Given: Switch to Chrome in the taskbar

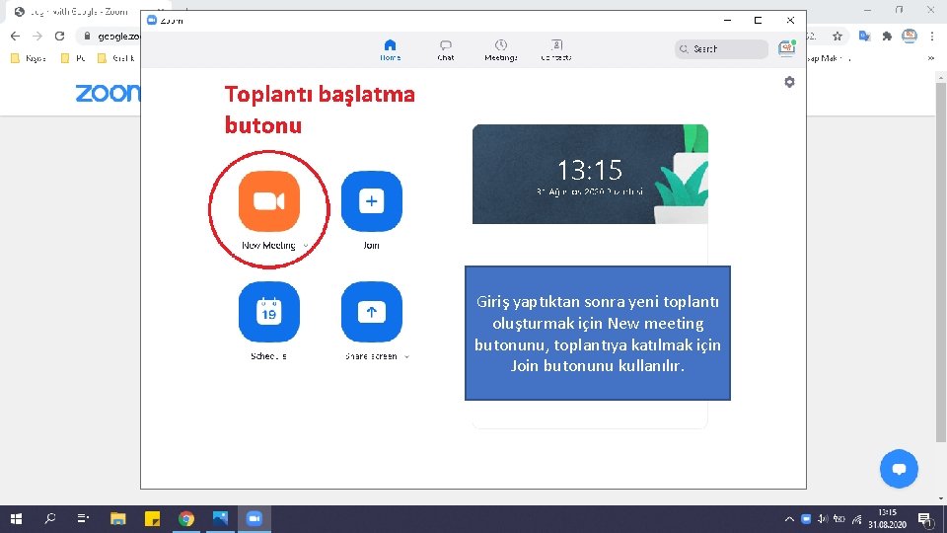Looking at the screenshot, I should tap(186, 518).
